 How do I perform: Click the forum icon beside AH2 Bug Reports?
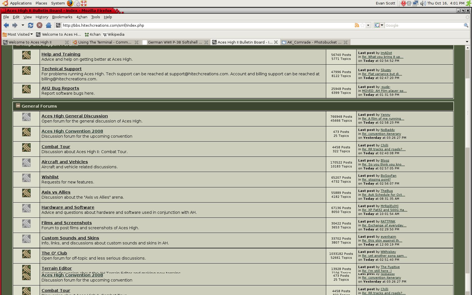(26, 89)
